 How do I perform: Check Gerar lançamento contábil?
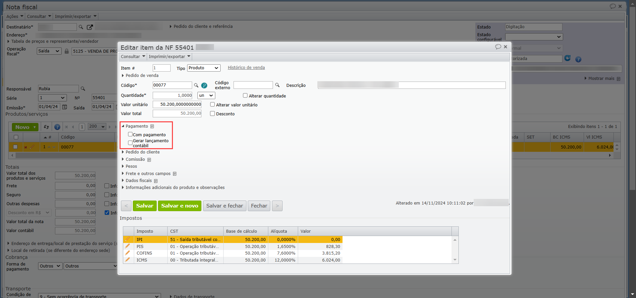[130, 143]
